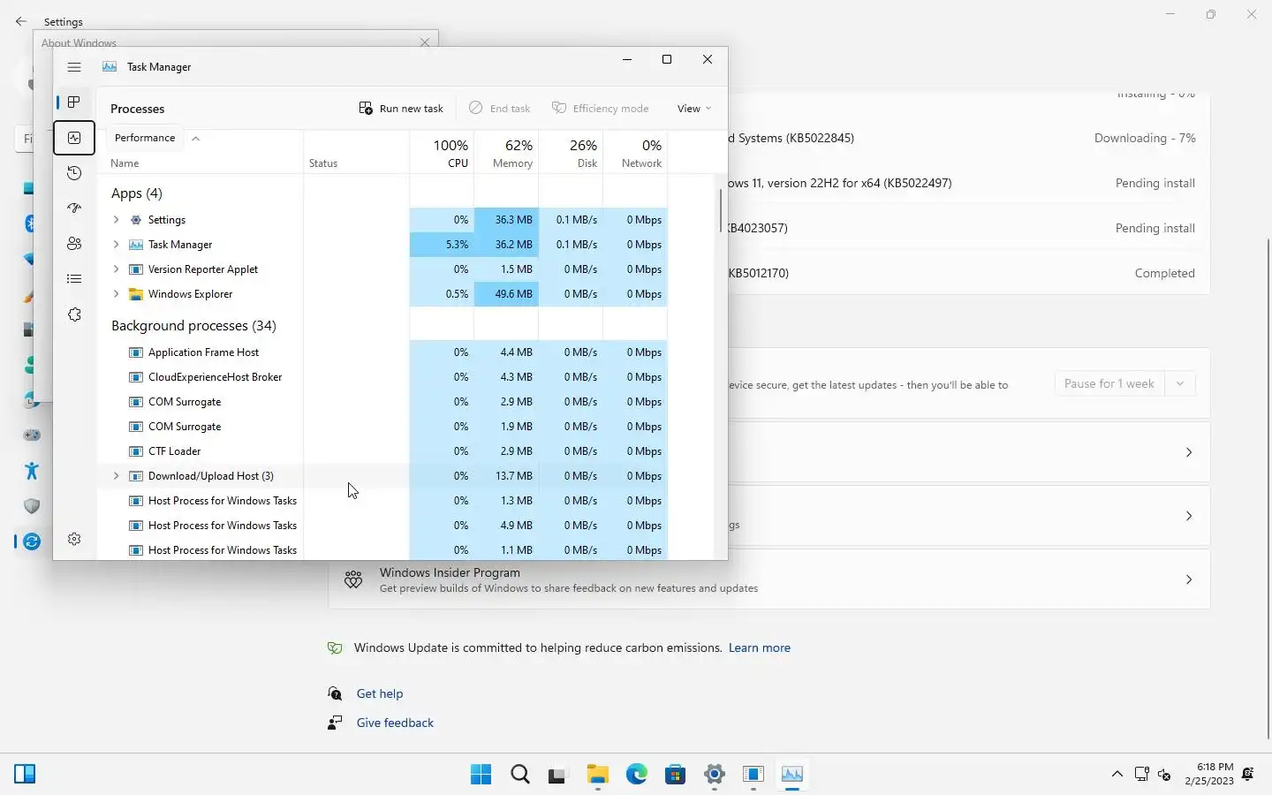
Task: Expand Version Reporter Applet process row
Action: pos(116,269)
